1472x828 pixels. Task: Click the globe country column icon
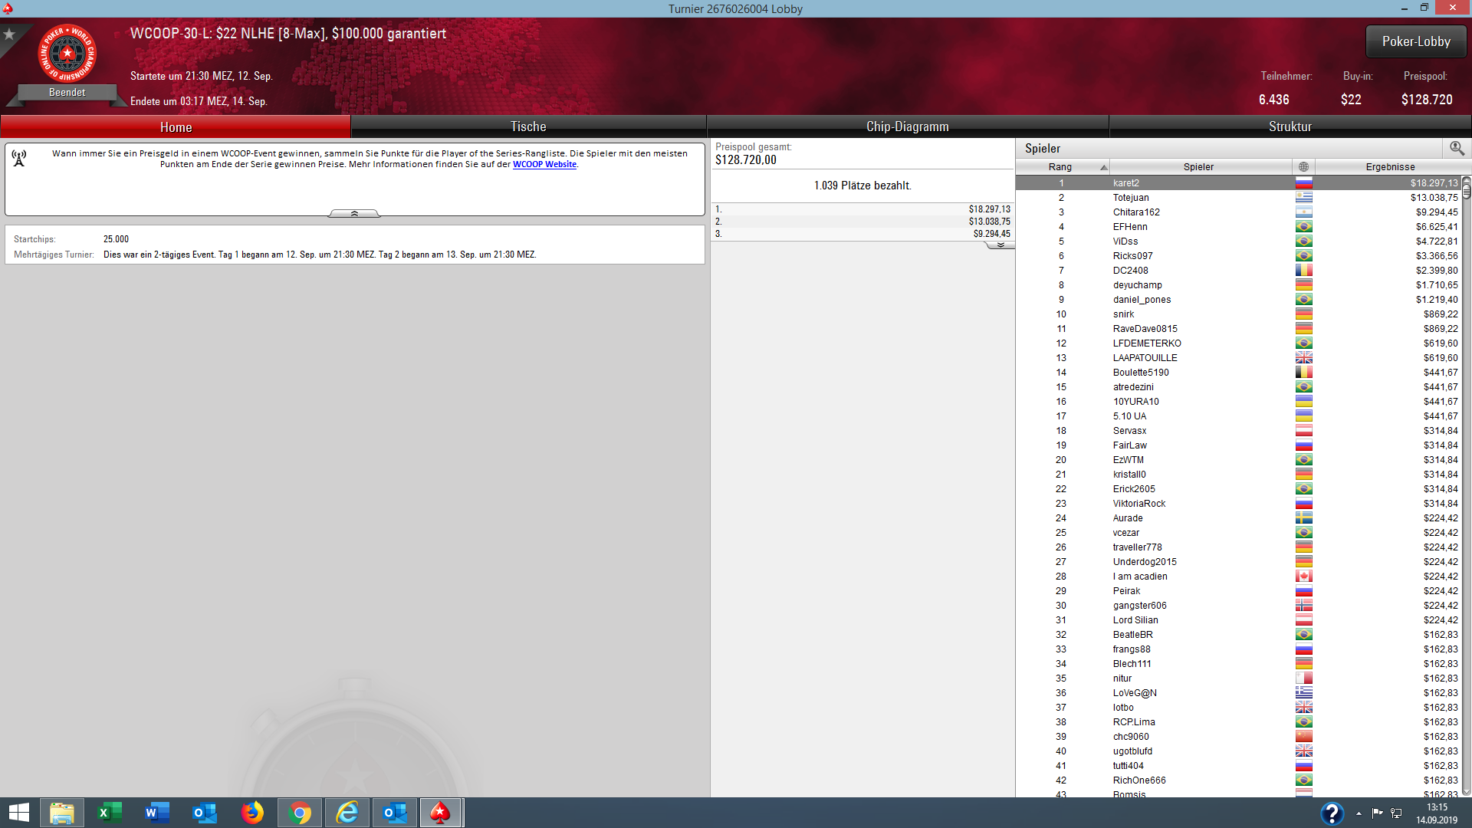(1303, 167)
